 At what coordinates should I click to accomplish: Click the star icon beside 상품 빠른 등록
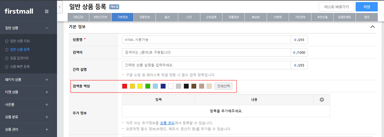(7, 66)
